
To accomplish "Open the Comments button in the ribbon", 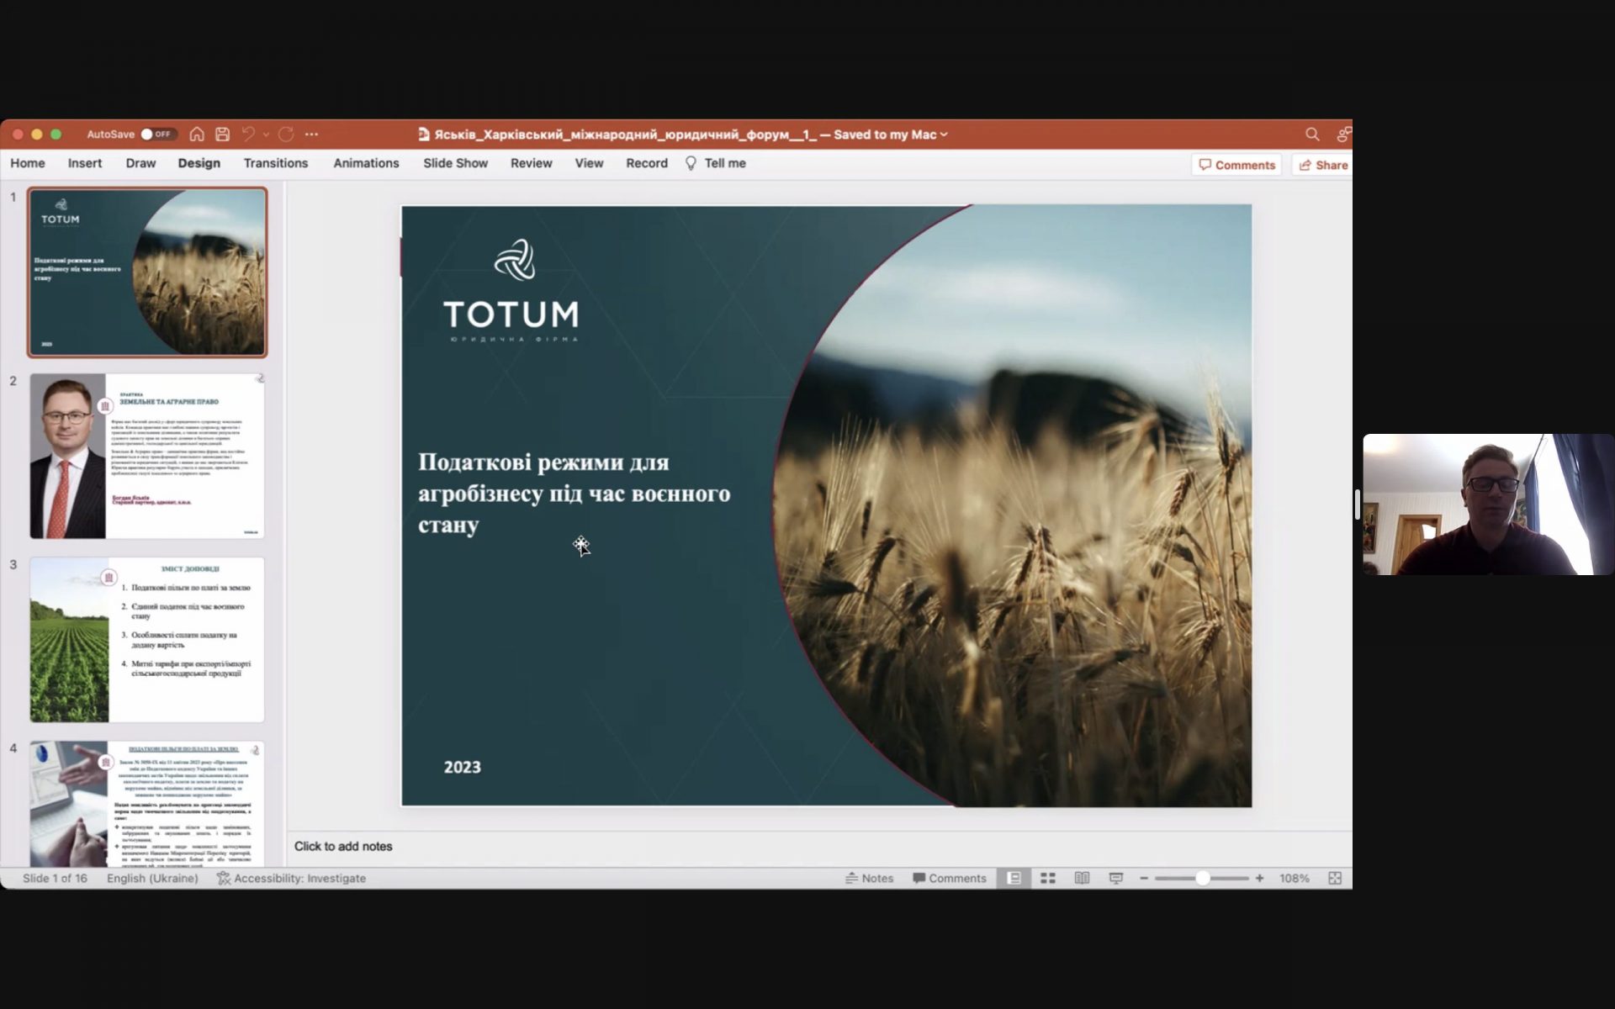I will [1236, 165].
